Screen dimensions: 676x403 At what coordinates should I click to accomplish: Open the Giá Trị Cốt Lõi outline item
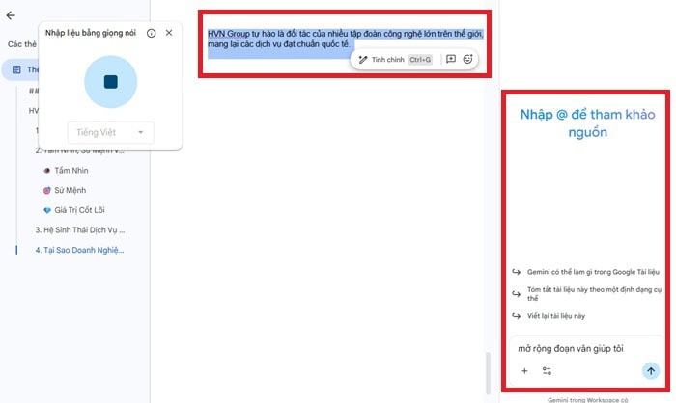pyautogui.click(x=79, y=210)
